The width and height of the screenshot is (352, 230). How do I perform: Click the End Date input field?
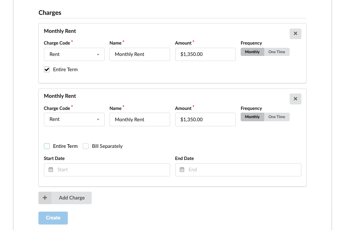tap(238, 169)
